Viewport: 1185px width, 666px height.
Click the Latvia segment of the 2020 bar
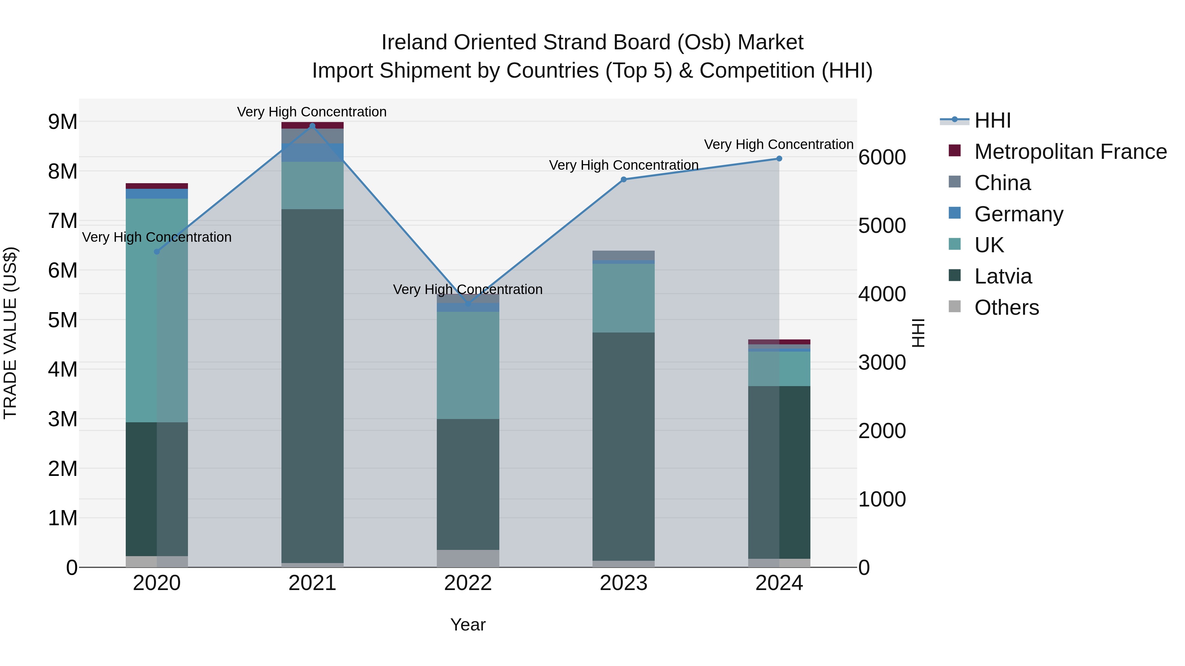[x=156, y=489]
